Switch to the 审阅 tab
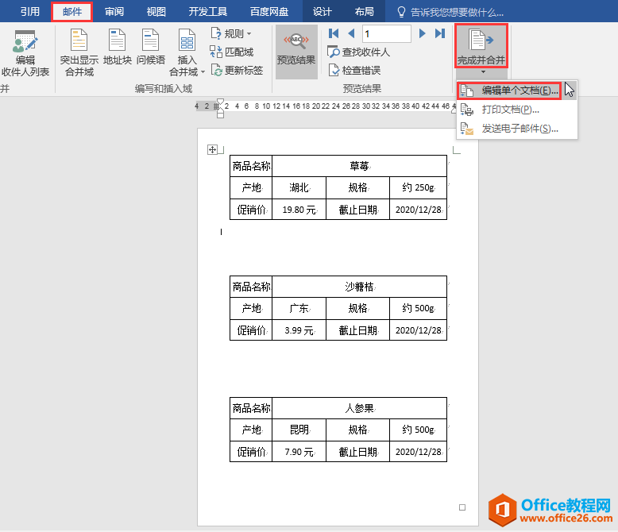The width and height of the screenshot is (618, 532). coord(114,12)
